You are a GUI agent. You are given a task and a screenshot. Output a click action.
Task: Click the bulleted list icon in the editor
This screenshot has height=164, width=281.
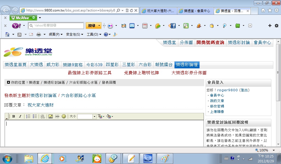point(35,116)
